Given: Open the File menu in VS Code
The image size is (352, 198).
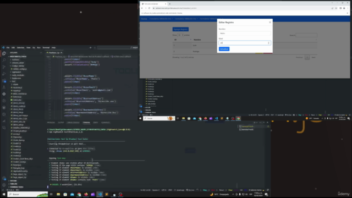Looking at the screenshot, I should pyautogui.click(x=8, y=48).
